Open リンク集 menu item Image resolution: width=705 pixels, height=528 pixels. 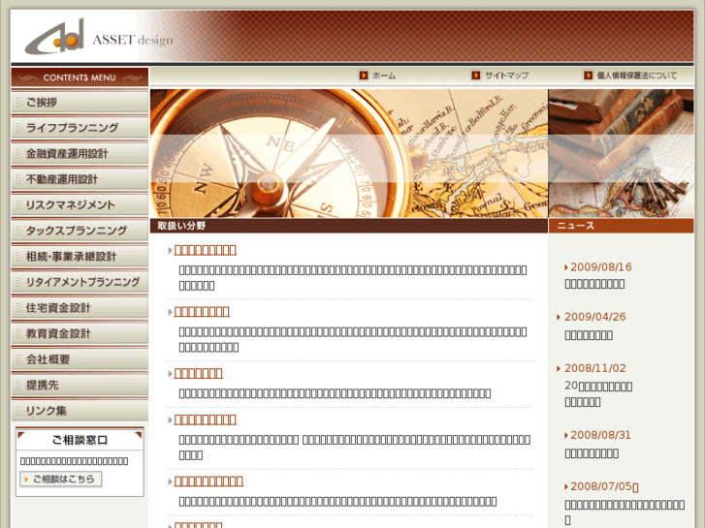point(80,411)
